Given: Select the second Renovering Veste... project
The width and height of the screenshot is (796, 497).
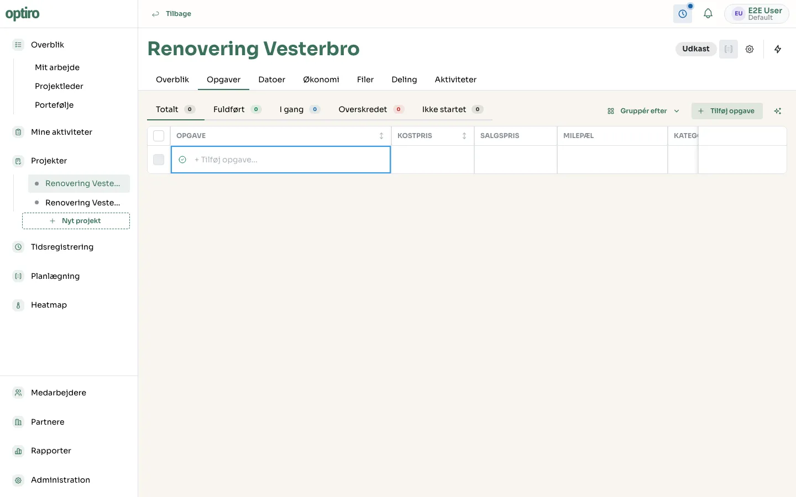Looking at the screenshot, I should pos(79,203).
